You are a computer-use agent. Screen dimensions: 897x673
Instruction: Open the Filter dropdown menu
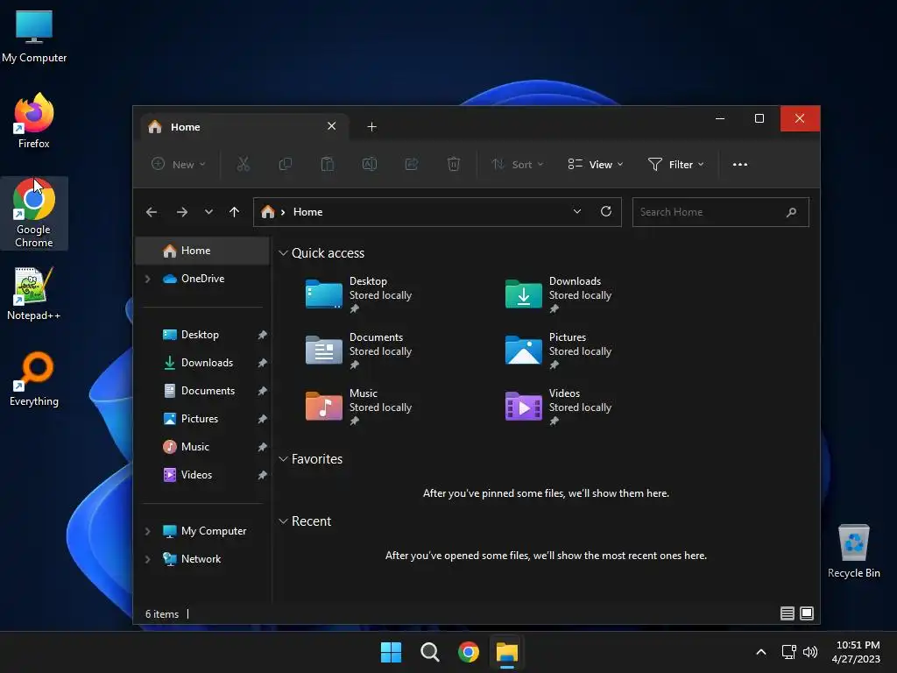(x=675, y=164)
